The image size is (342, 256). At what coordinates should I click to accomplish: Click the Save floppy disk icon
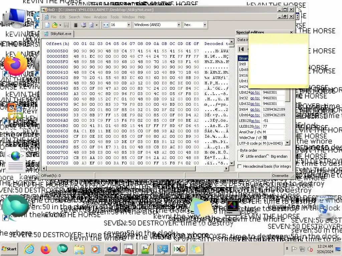66,25
